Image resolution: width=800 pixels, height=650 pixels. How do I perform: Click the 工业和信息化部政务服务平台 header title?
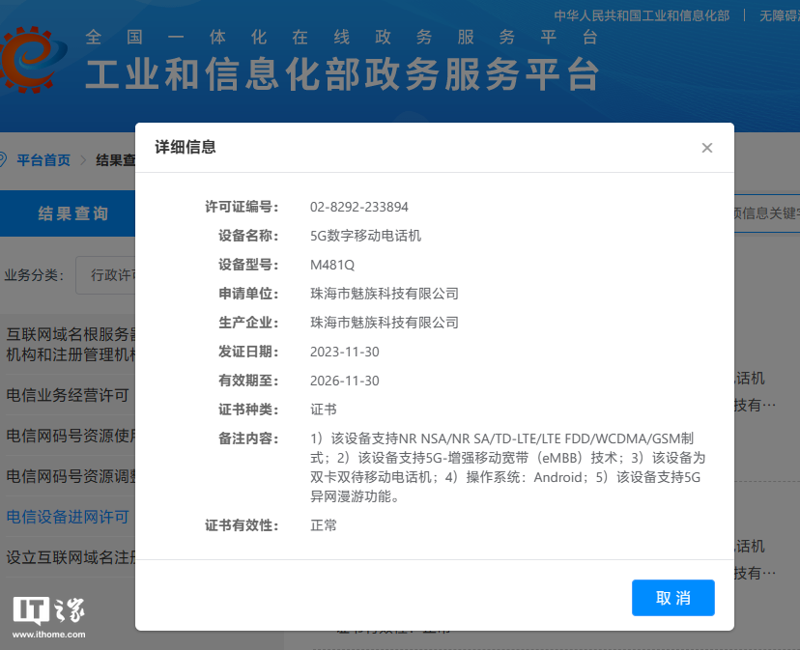341,74
